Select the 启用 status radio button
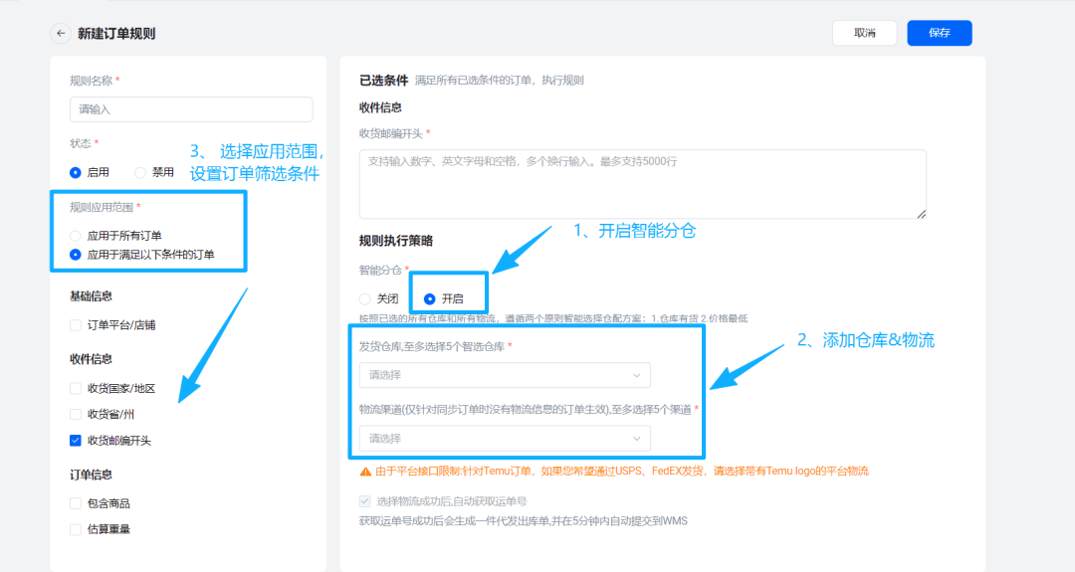 (x=76, y=172)
